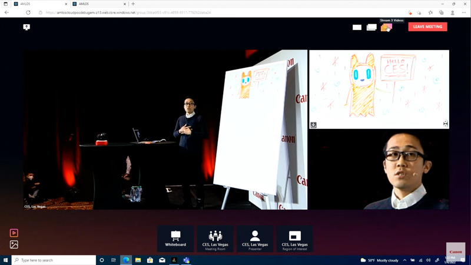471x265 pixels.
Task: Open File Explorer from the taskbar
Action: 138,260
